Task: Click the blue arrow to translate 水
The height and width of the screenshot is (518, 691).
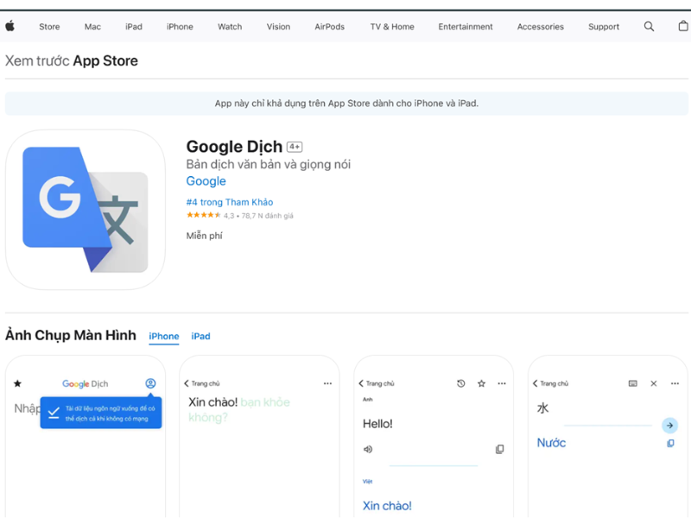Action: pyautogui.click(x=669, y=425)
